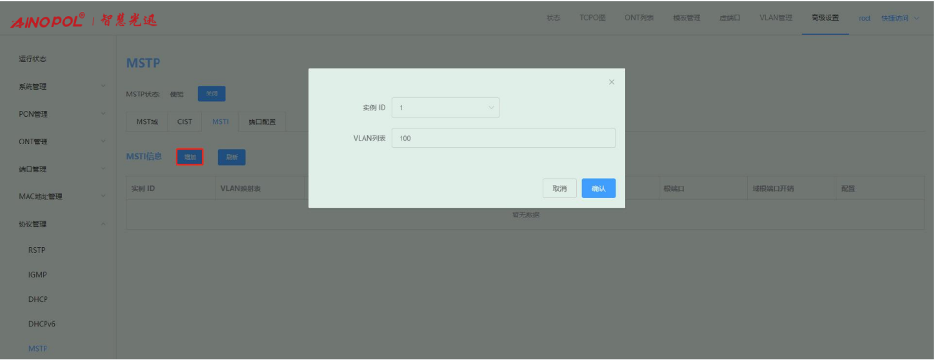Switch to the CIST tab
The image size is (935, 360).
(x=185, y=122)
